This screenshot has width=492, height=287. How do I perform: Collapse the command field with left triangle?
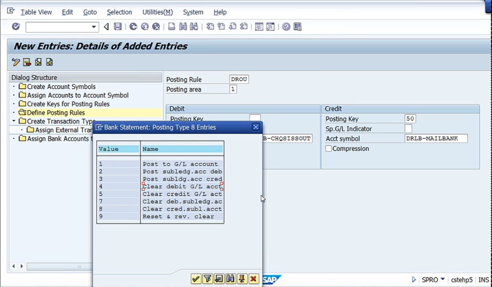106,27
